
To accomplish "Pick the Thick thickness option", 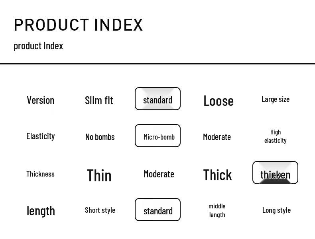I will point(217,175).
